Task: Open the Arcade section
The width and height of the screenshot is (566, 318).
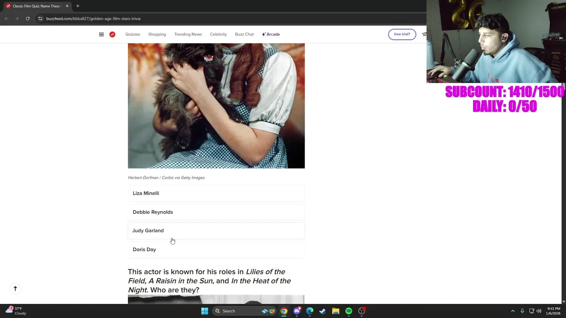Action: coord(271,34)
